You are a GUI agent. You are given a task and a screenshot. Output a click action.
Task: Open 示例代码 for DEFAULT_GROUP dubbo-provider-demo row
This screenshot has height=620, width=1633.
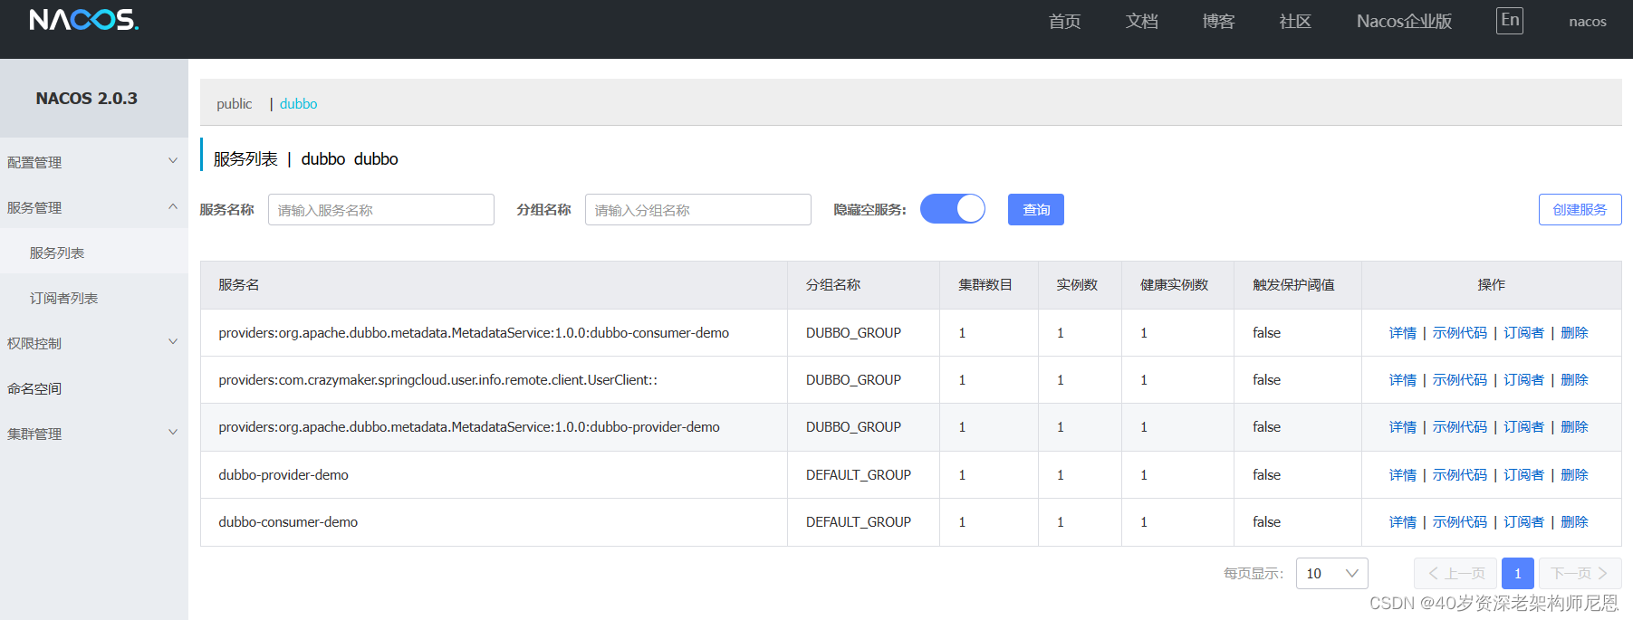click(1459, 475)
